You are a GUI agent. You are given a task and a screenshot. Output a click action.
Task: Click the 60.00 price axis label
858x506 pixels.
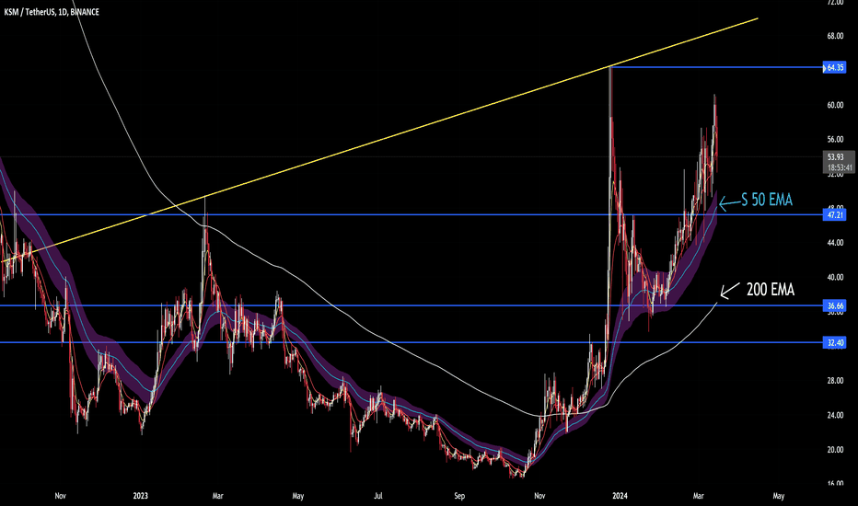(835, 105)
